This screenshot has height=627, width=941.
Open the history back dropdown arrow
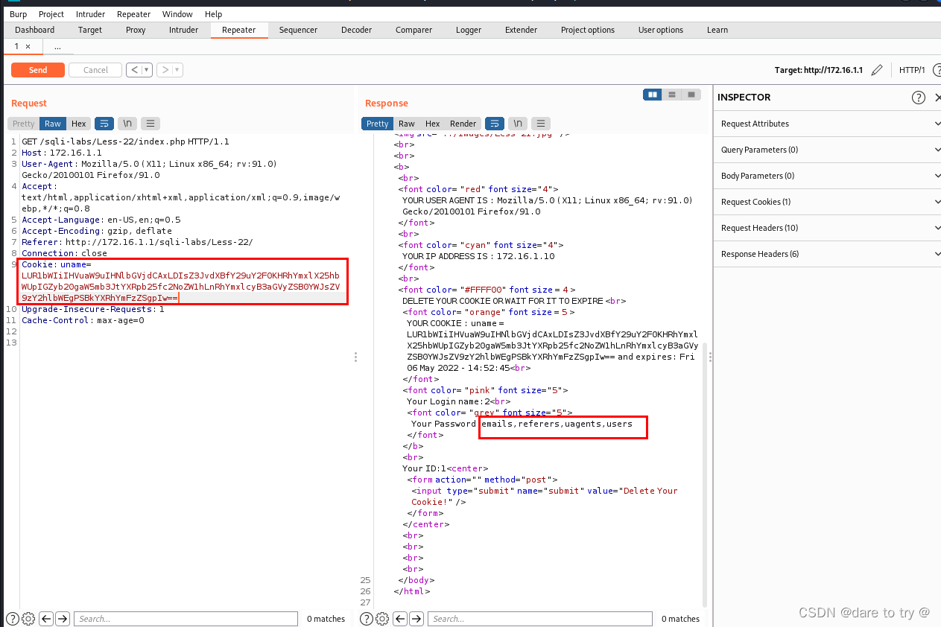tap(147, 70)
